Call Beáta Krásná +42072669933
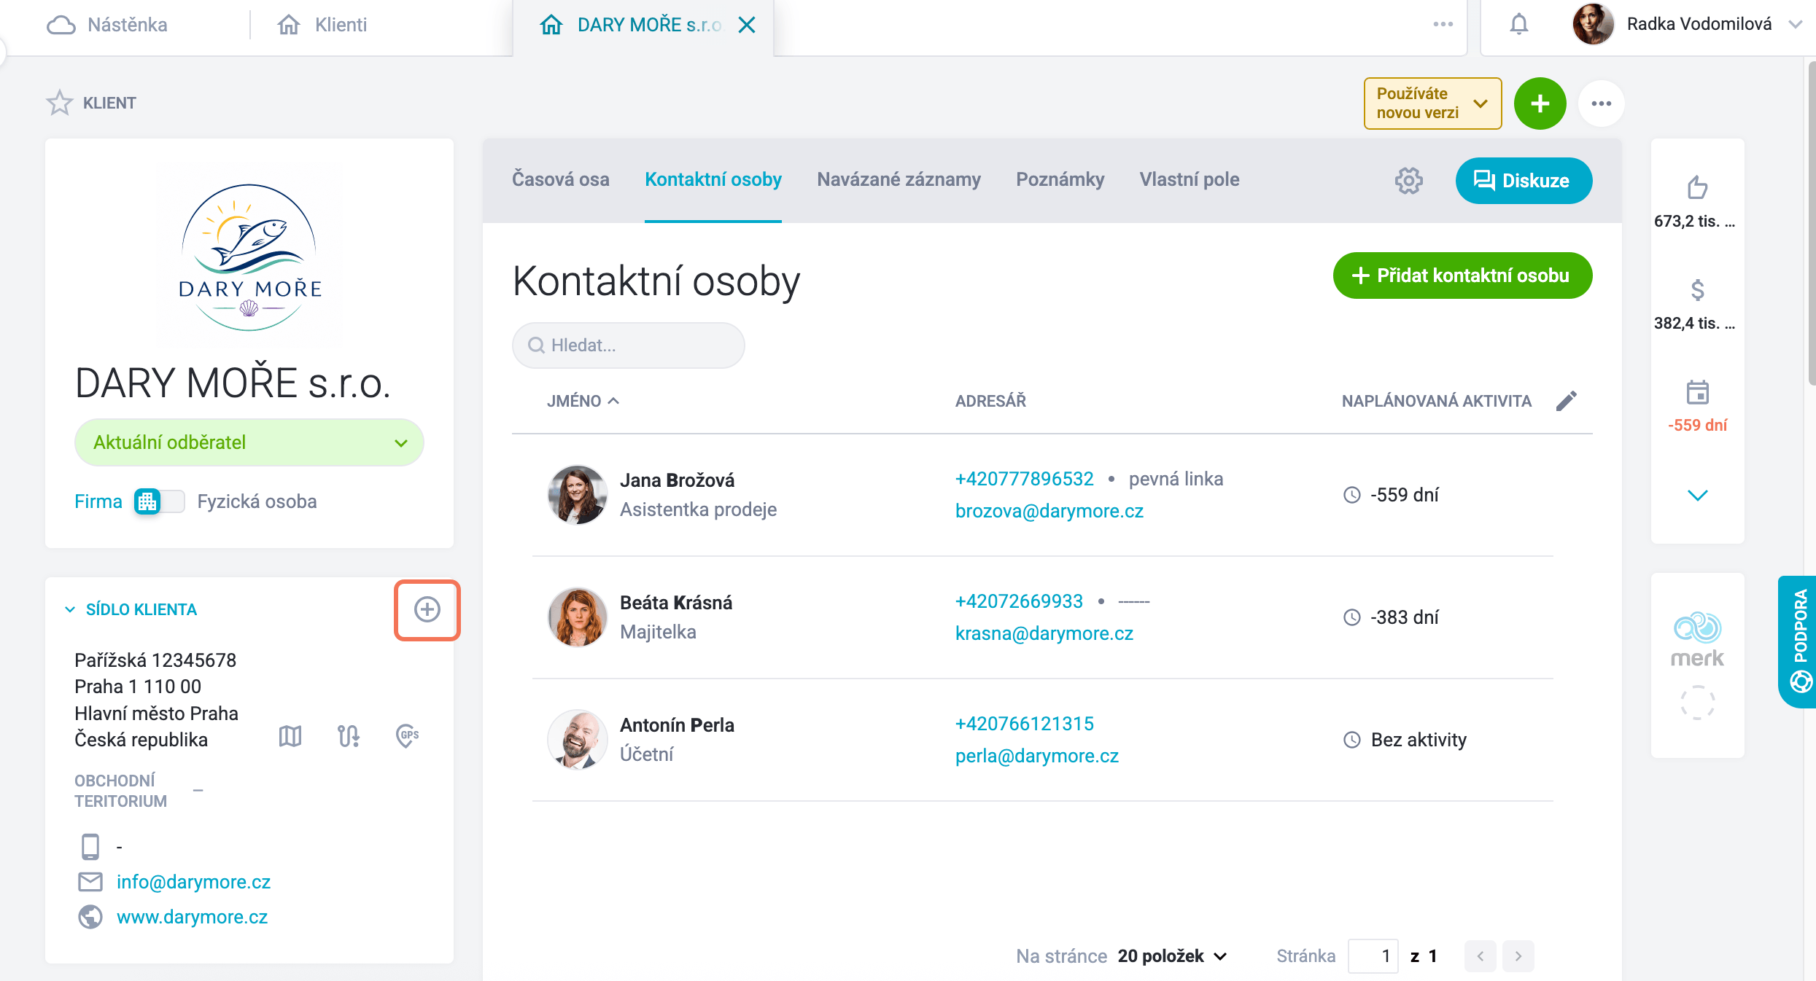This screenshot has height=981, width=1816. click(1019, 601)
